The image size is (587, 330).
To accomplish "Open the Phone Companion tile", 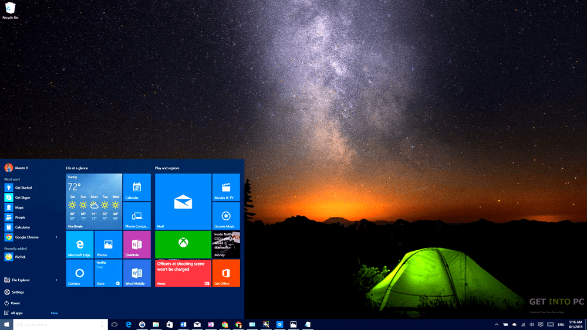I will point(137,216).
